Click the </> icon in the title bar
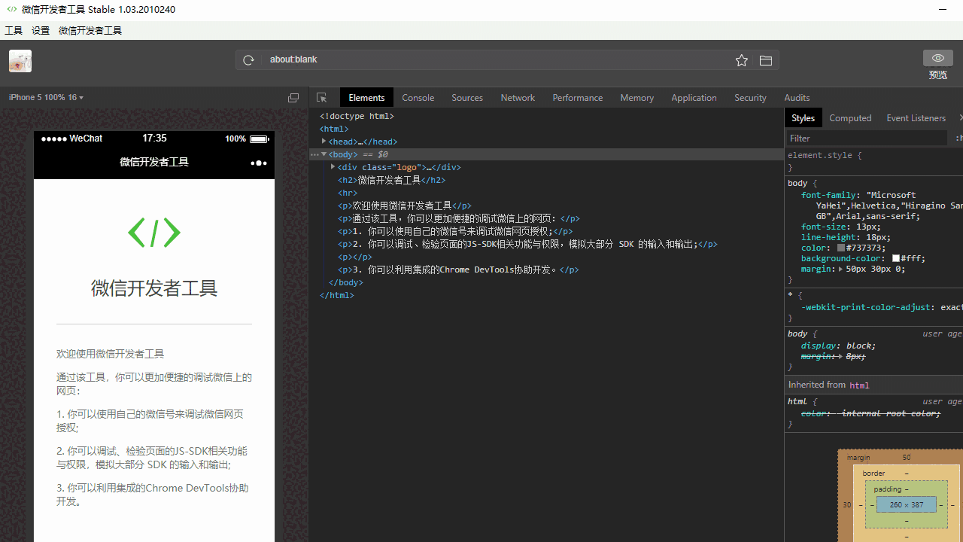The width and height of the screenshot is (963, 542). [x=12, y=9]
